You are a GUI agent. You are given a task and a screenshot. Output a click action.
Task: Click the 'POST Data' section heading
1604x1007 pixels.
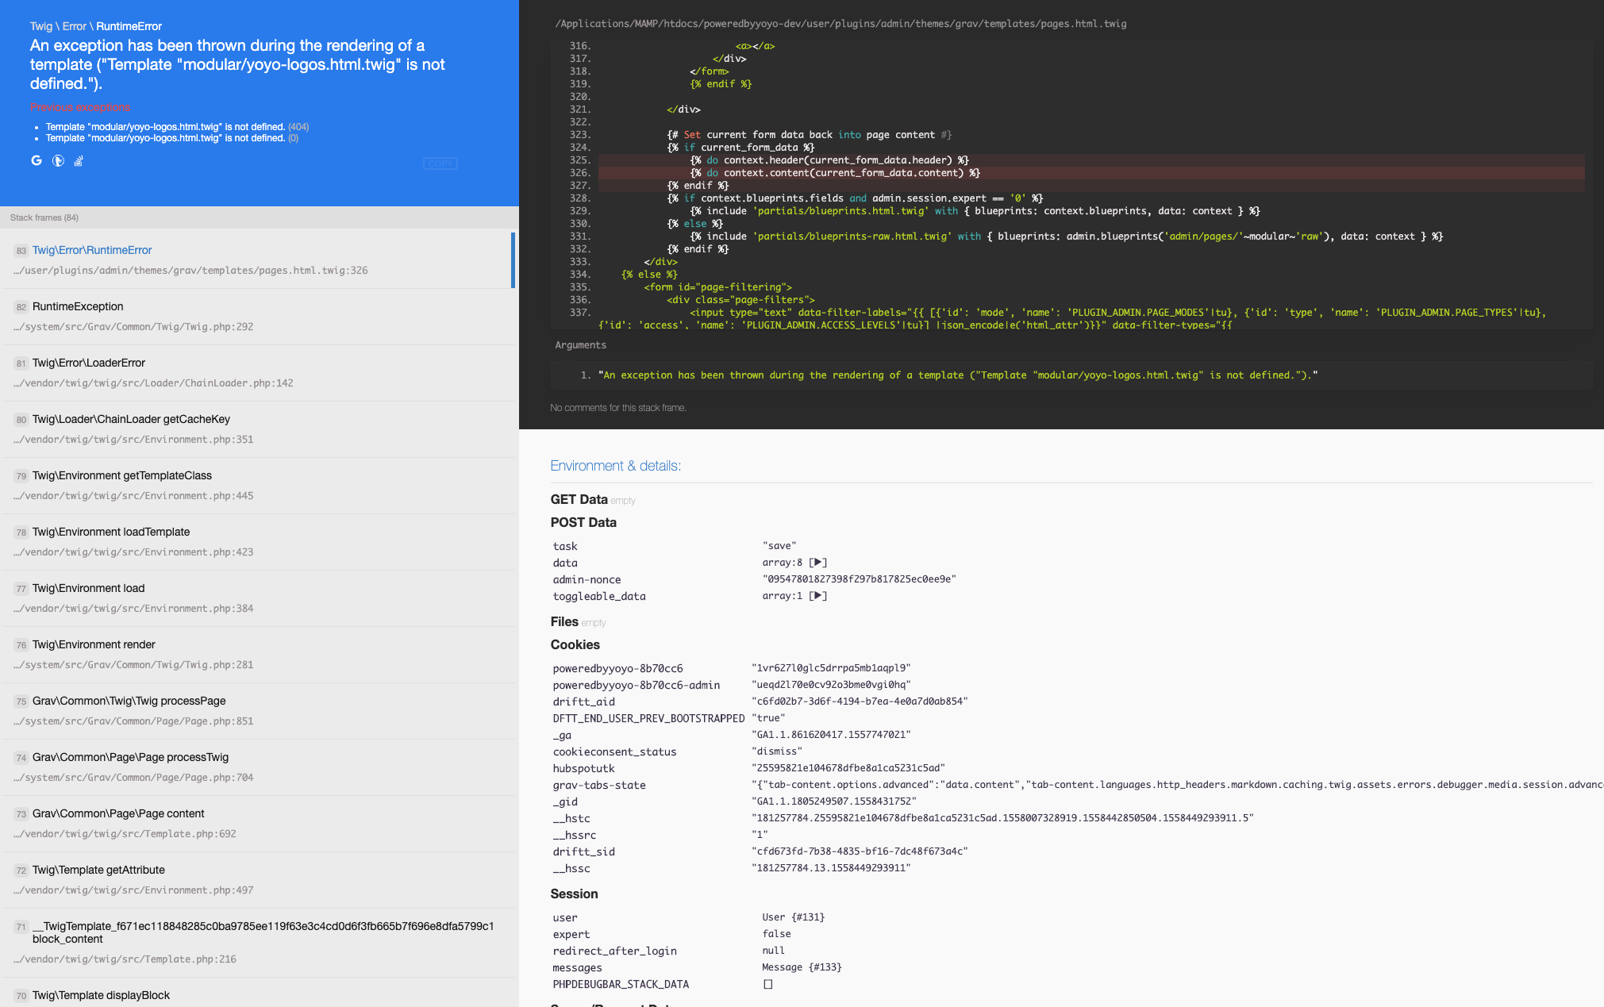click(583, 522)
